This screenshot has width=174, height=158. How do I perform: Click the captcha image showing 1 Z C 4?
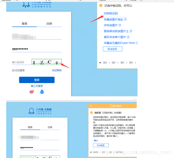46,62
